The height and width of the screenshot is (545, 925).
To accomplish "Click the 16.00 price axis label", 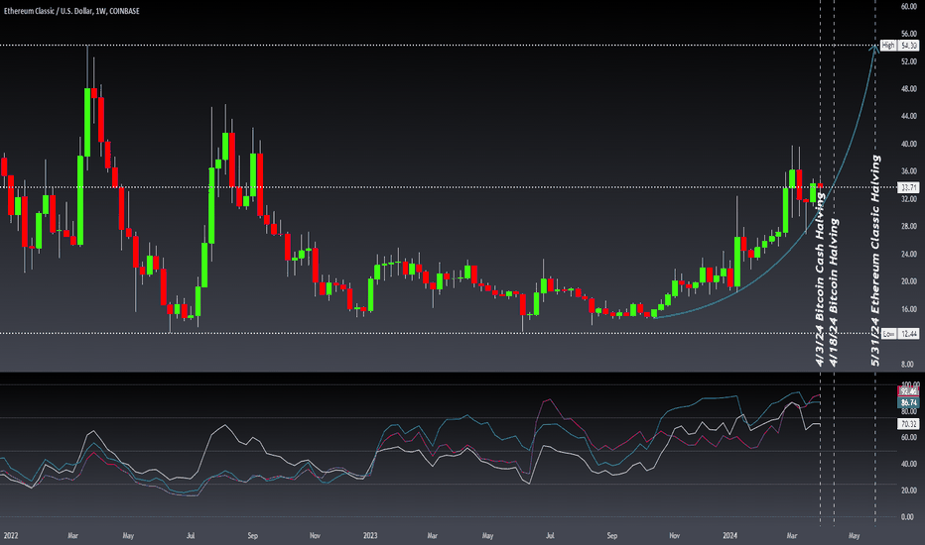I will [x=908, y=309].
